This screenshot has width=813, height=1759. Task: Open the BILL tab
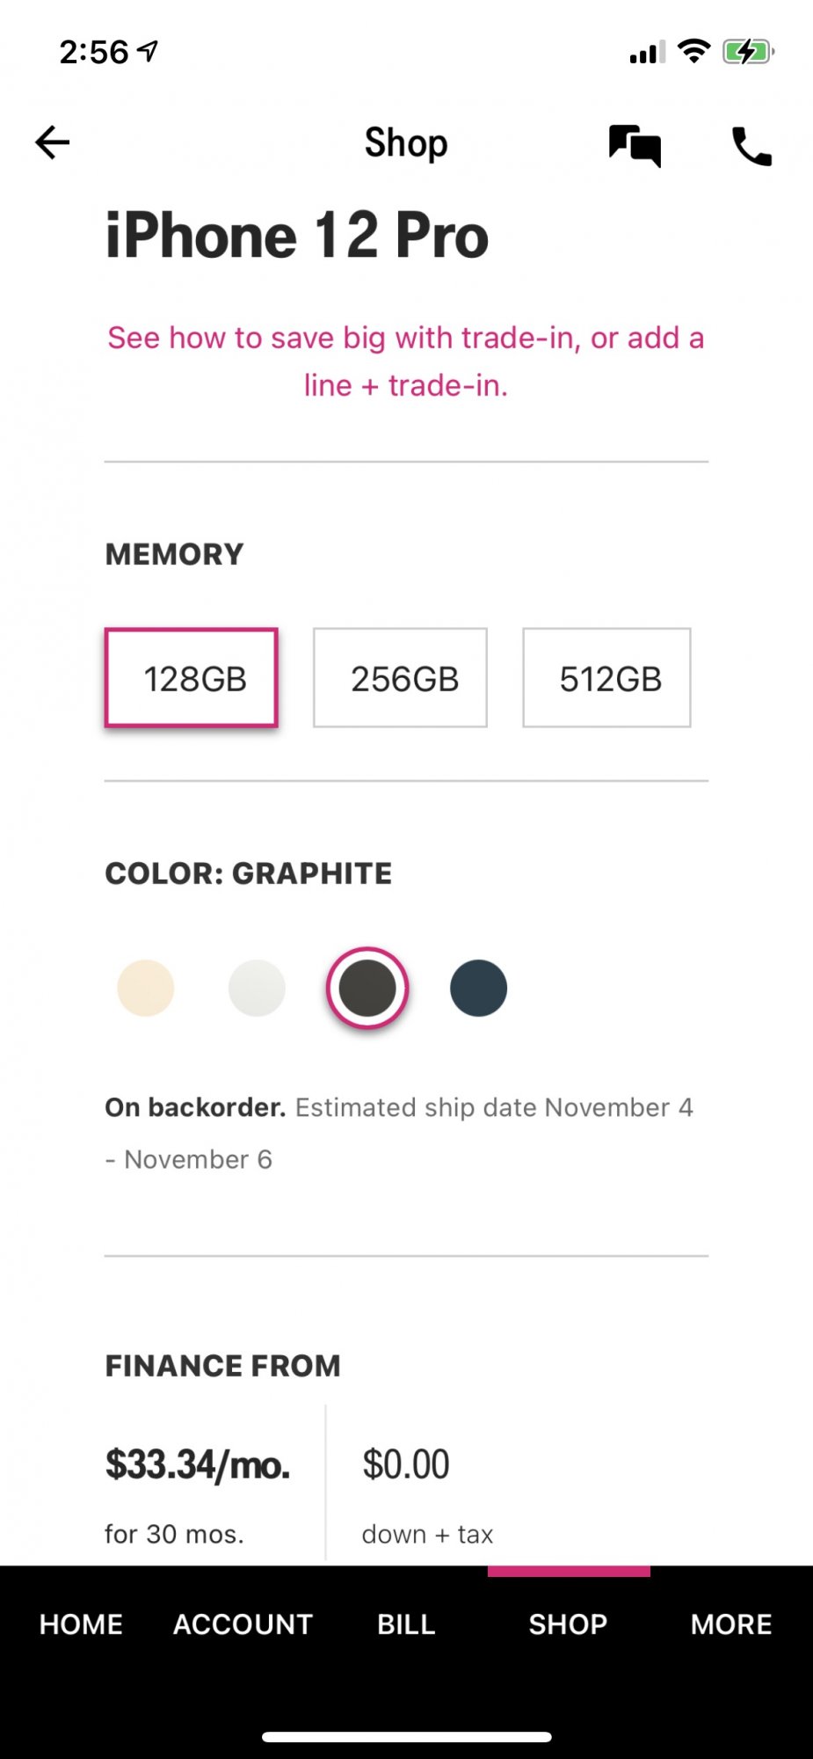[406, 1624]
